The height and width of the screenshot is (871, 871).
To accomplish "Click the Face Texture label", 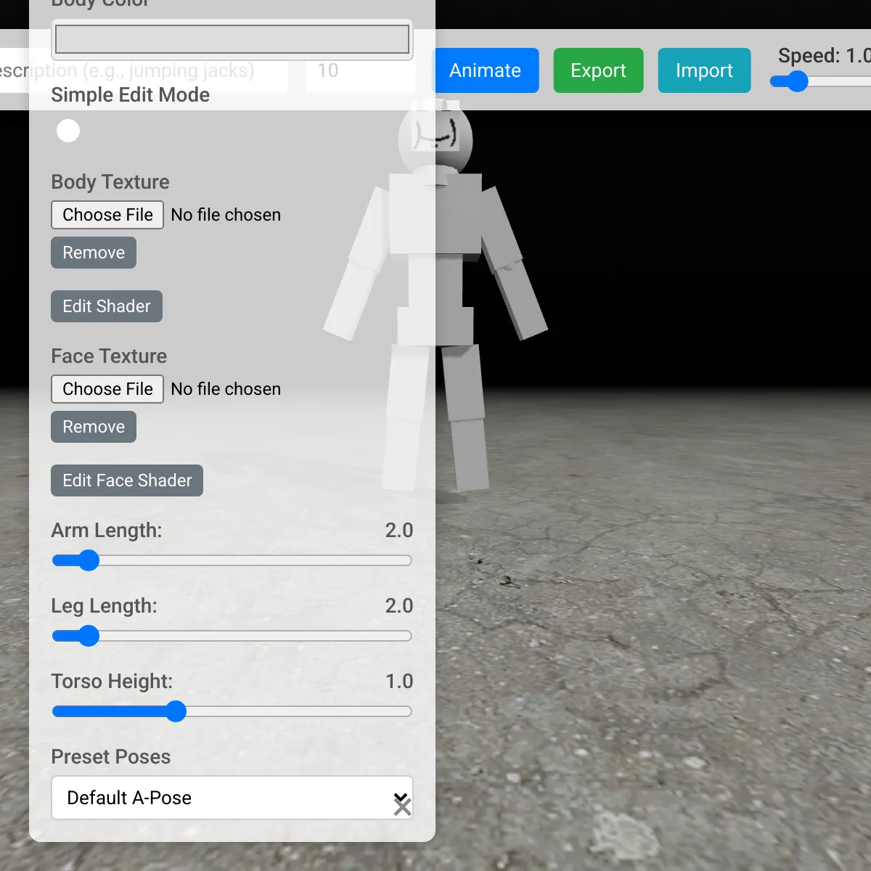I will (x=109, y=356).
